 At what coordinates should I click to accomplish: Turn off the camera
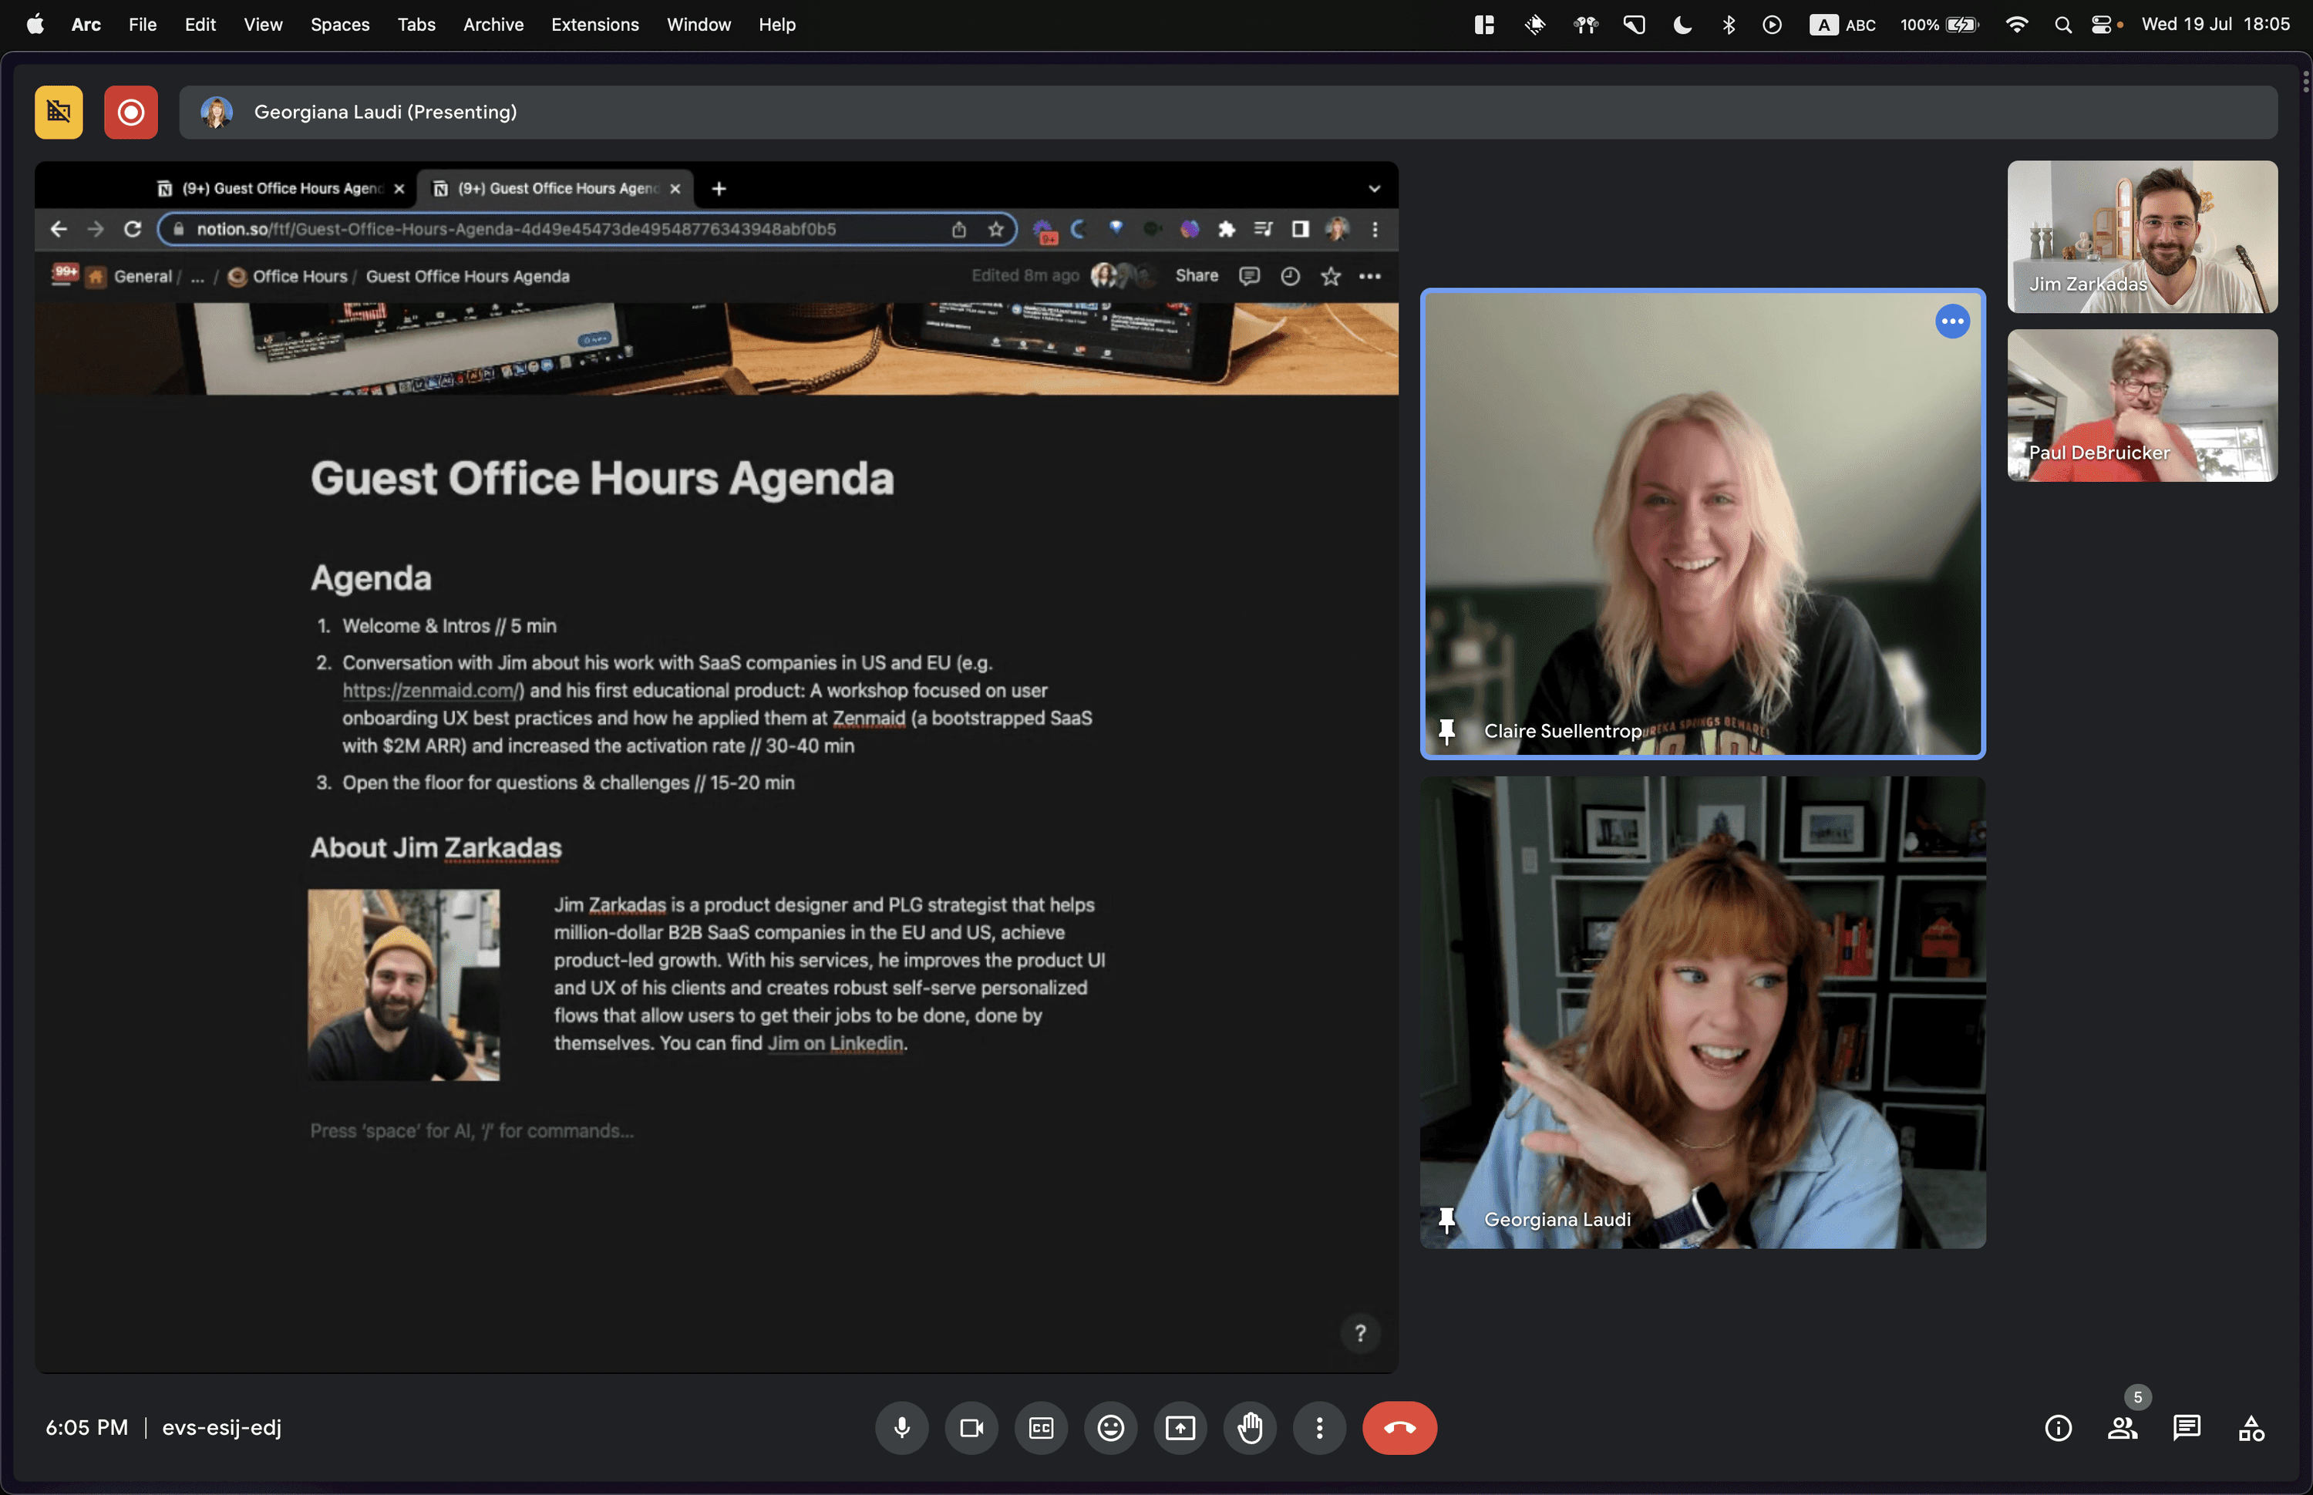click(971, 1427)
